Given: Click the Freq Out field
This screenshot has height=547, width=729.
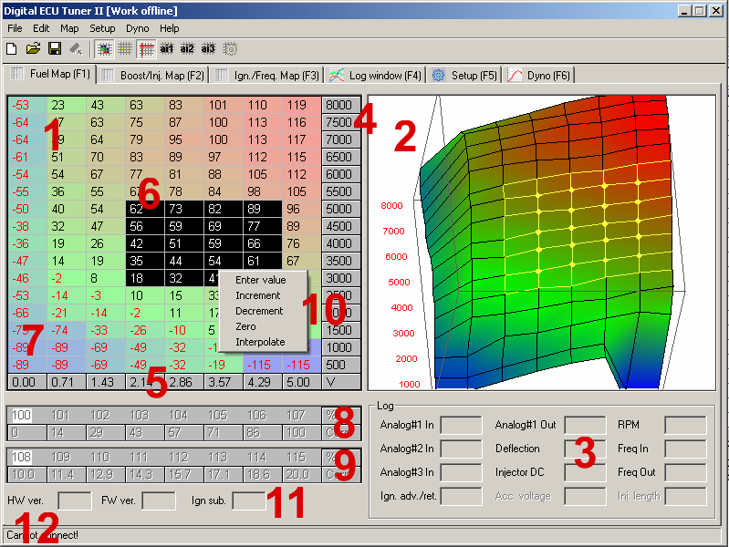Looking at the screenshot, I should 686,472.
